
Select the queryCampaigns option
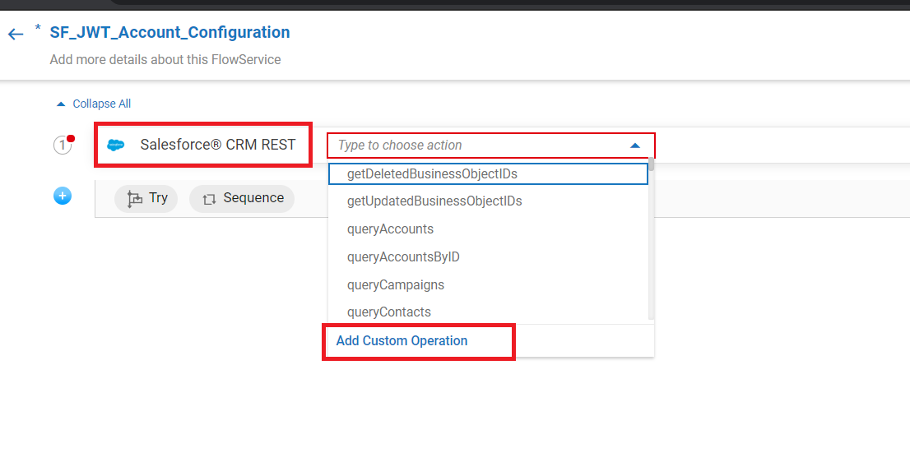pos(396,284)
